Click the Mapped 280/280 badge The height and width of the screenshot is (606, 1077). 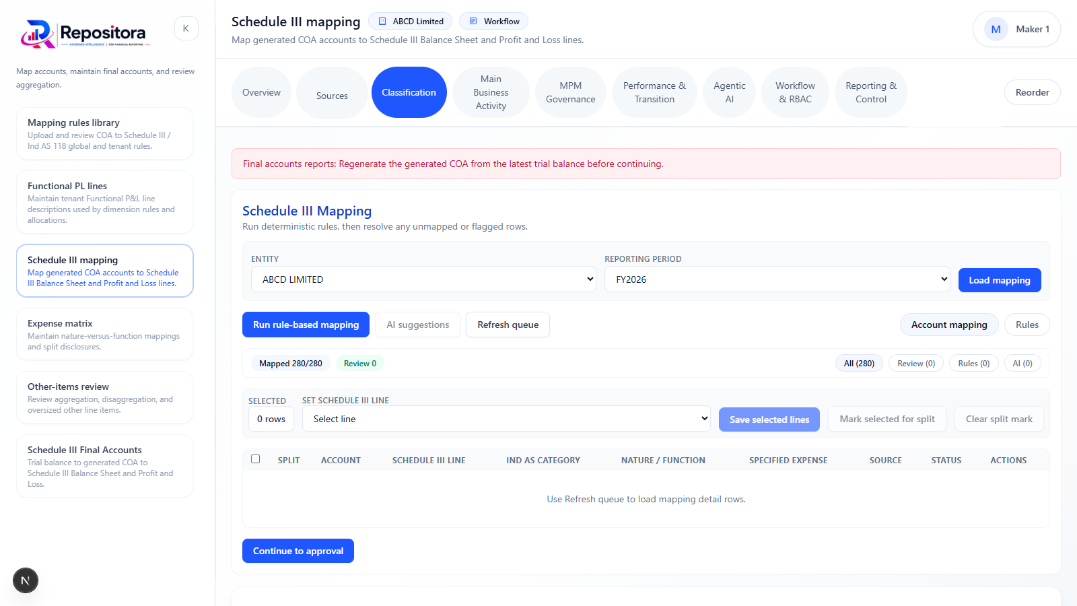click(x=291, y=364)
